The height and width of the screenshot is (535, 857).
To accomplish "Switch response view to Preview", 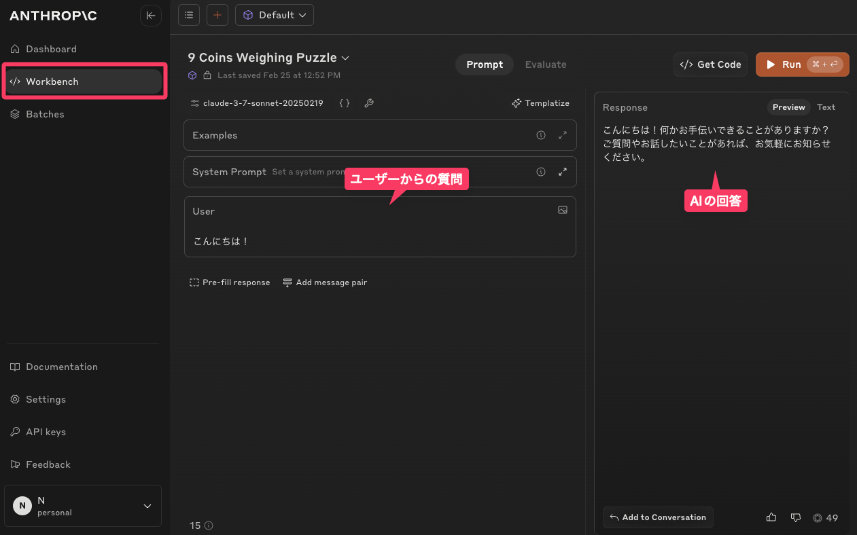I will pos(788,107).
